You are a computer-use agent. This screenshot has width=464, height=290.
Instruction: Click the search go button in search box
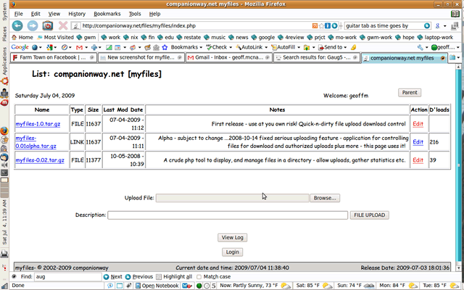coord(427,26)
